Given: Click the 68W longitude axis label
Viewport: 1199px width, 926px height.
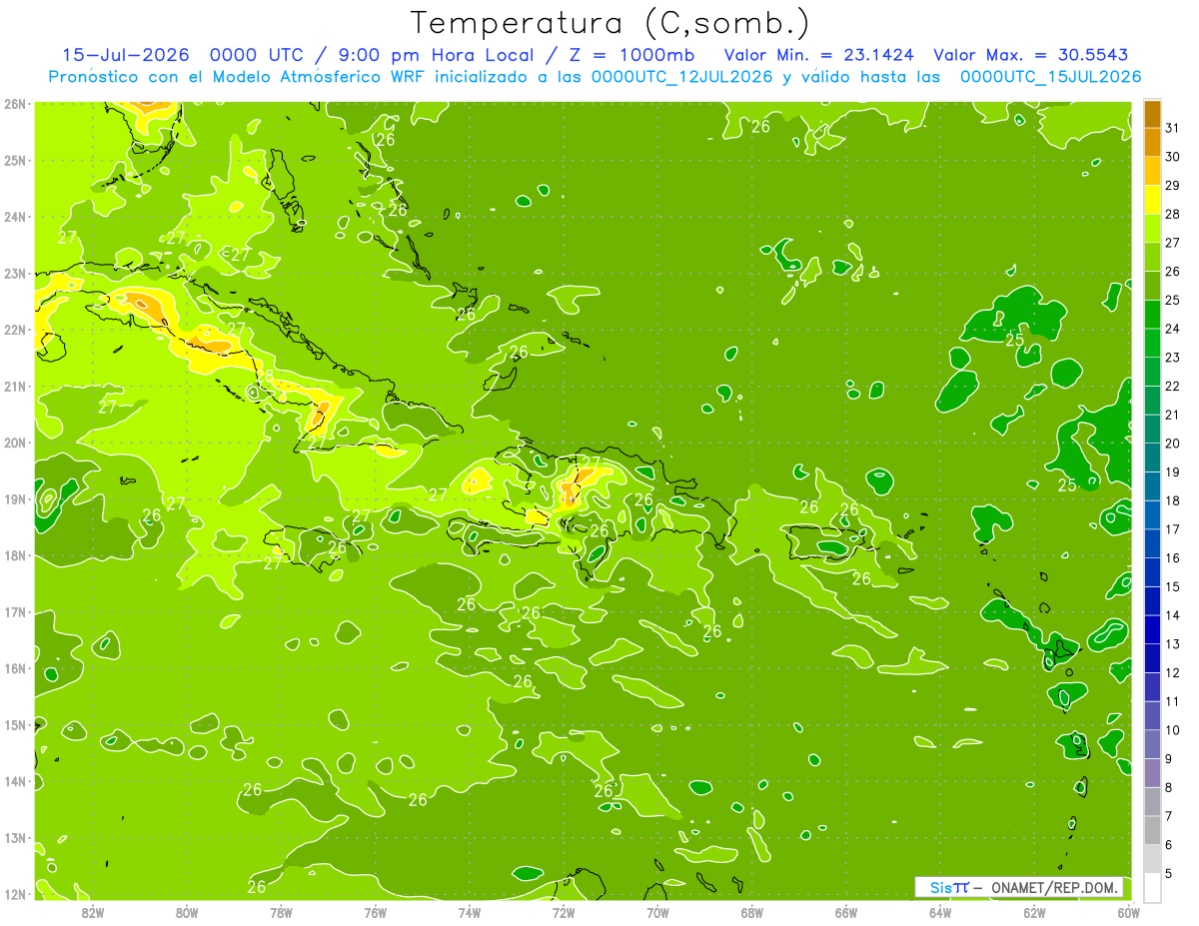Looking at the screenshot, I should pos(752,912).
